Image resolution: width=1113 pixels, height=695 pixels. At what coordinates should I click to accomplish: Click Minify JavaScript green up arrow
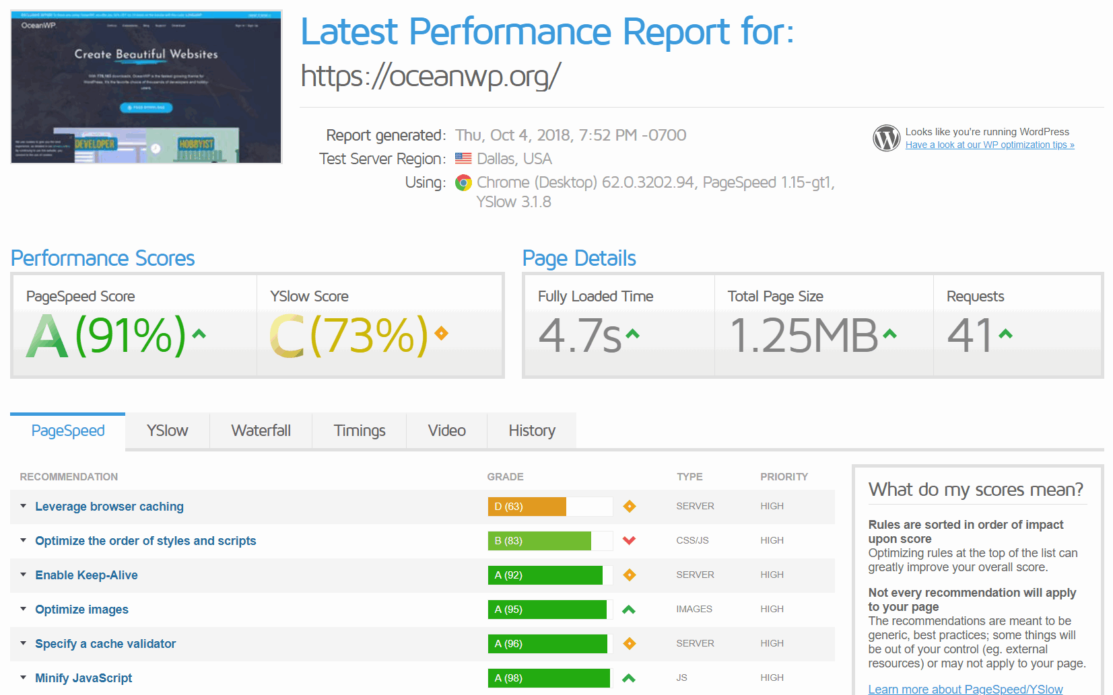coord(629,678)
